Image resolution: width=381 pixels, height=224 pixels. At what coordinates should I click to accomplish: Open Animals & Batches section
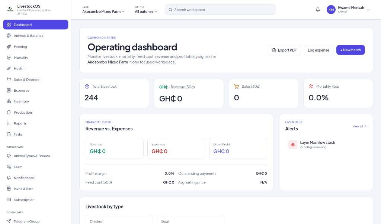[35, 35]
